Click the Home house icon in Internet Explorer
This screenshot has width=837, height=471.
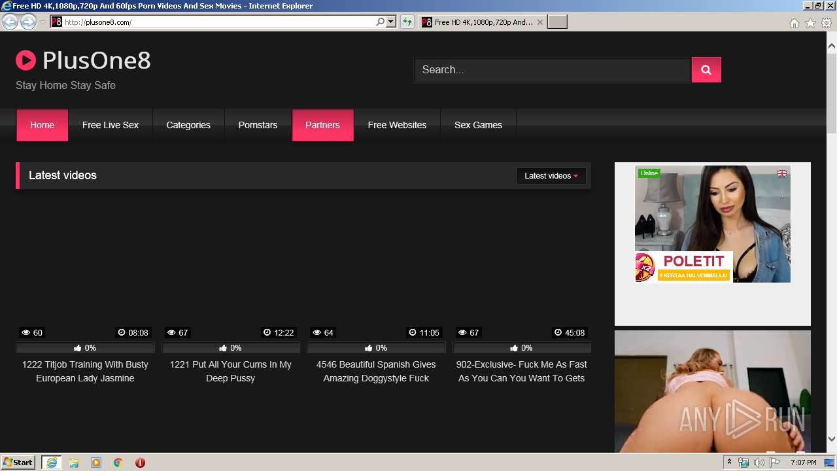click(x=794, y=23)
